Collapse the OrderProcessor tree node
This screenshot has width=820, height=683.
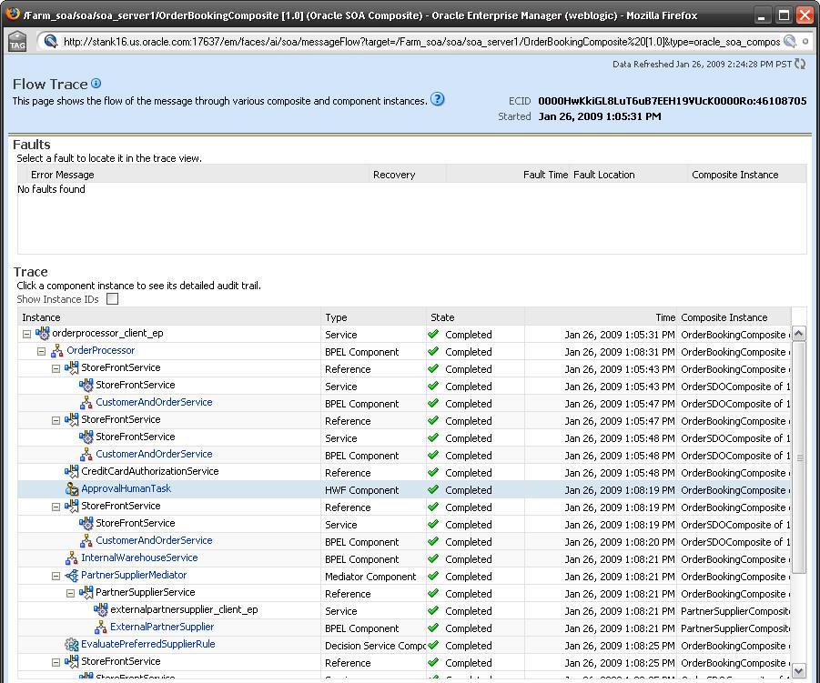coord(41,351)
